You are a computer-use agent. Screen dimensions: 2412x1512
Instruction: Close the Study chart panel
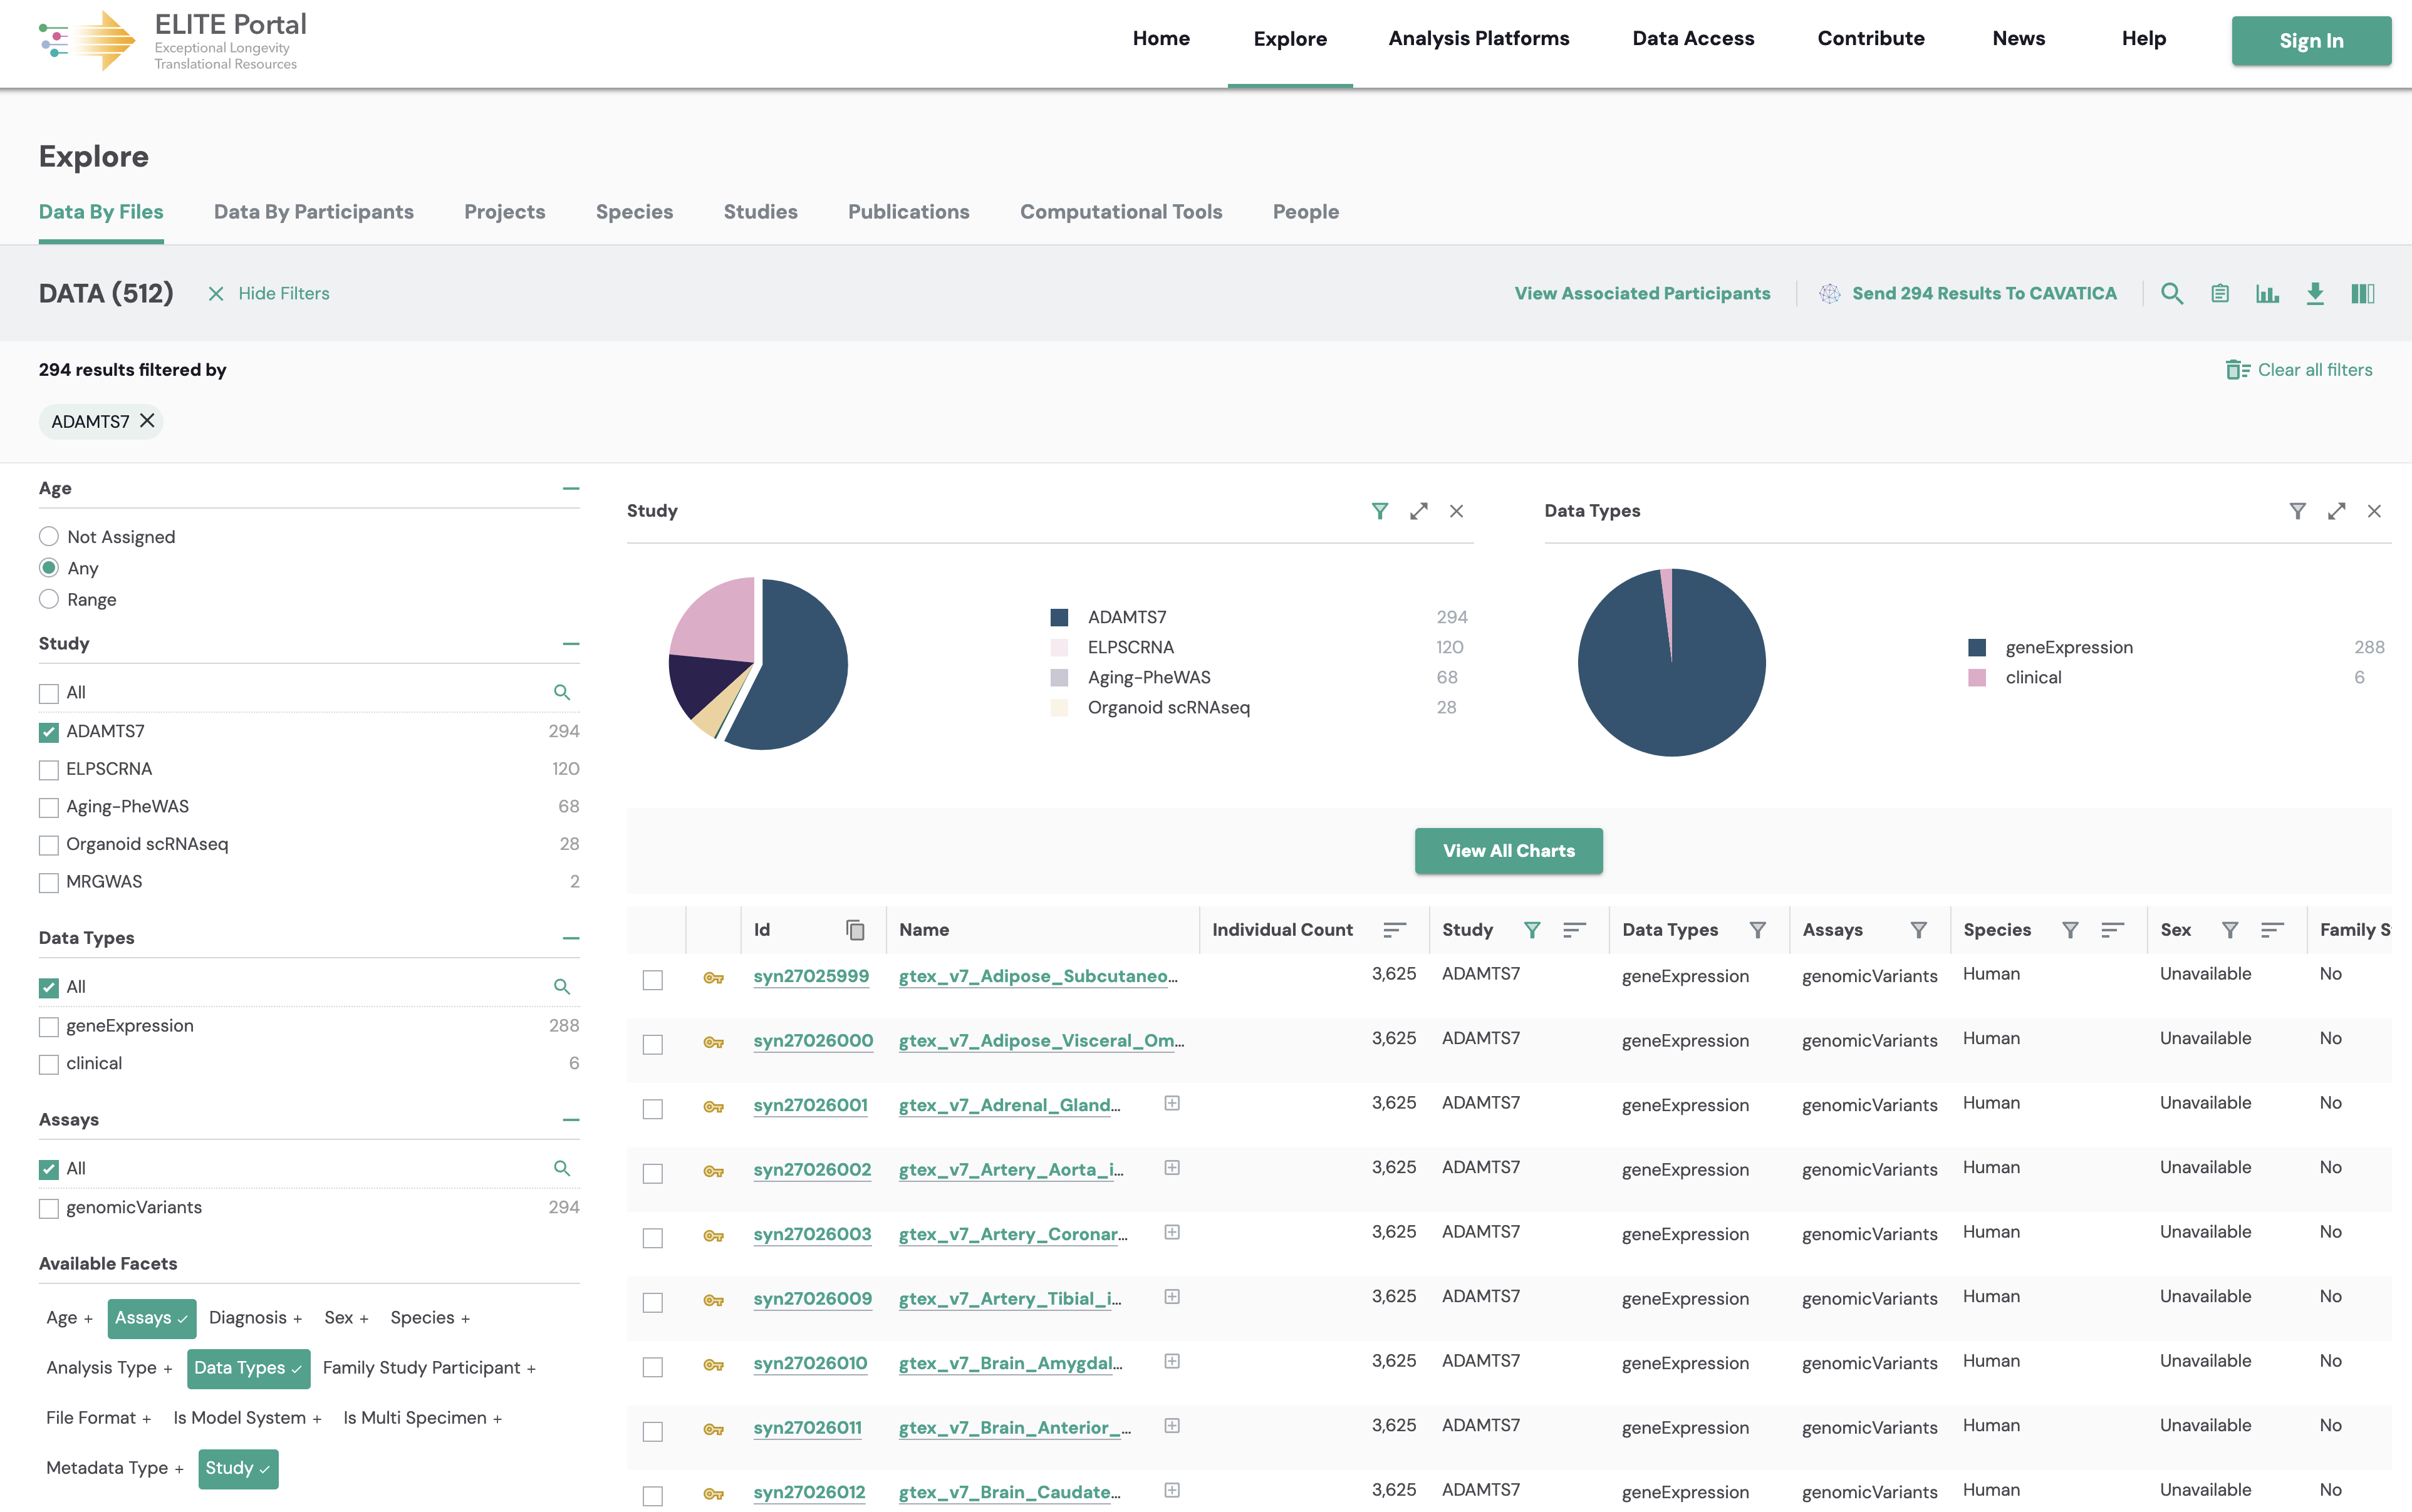pyautogui.click(x=1456, y=511)
